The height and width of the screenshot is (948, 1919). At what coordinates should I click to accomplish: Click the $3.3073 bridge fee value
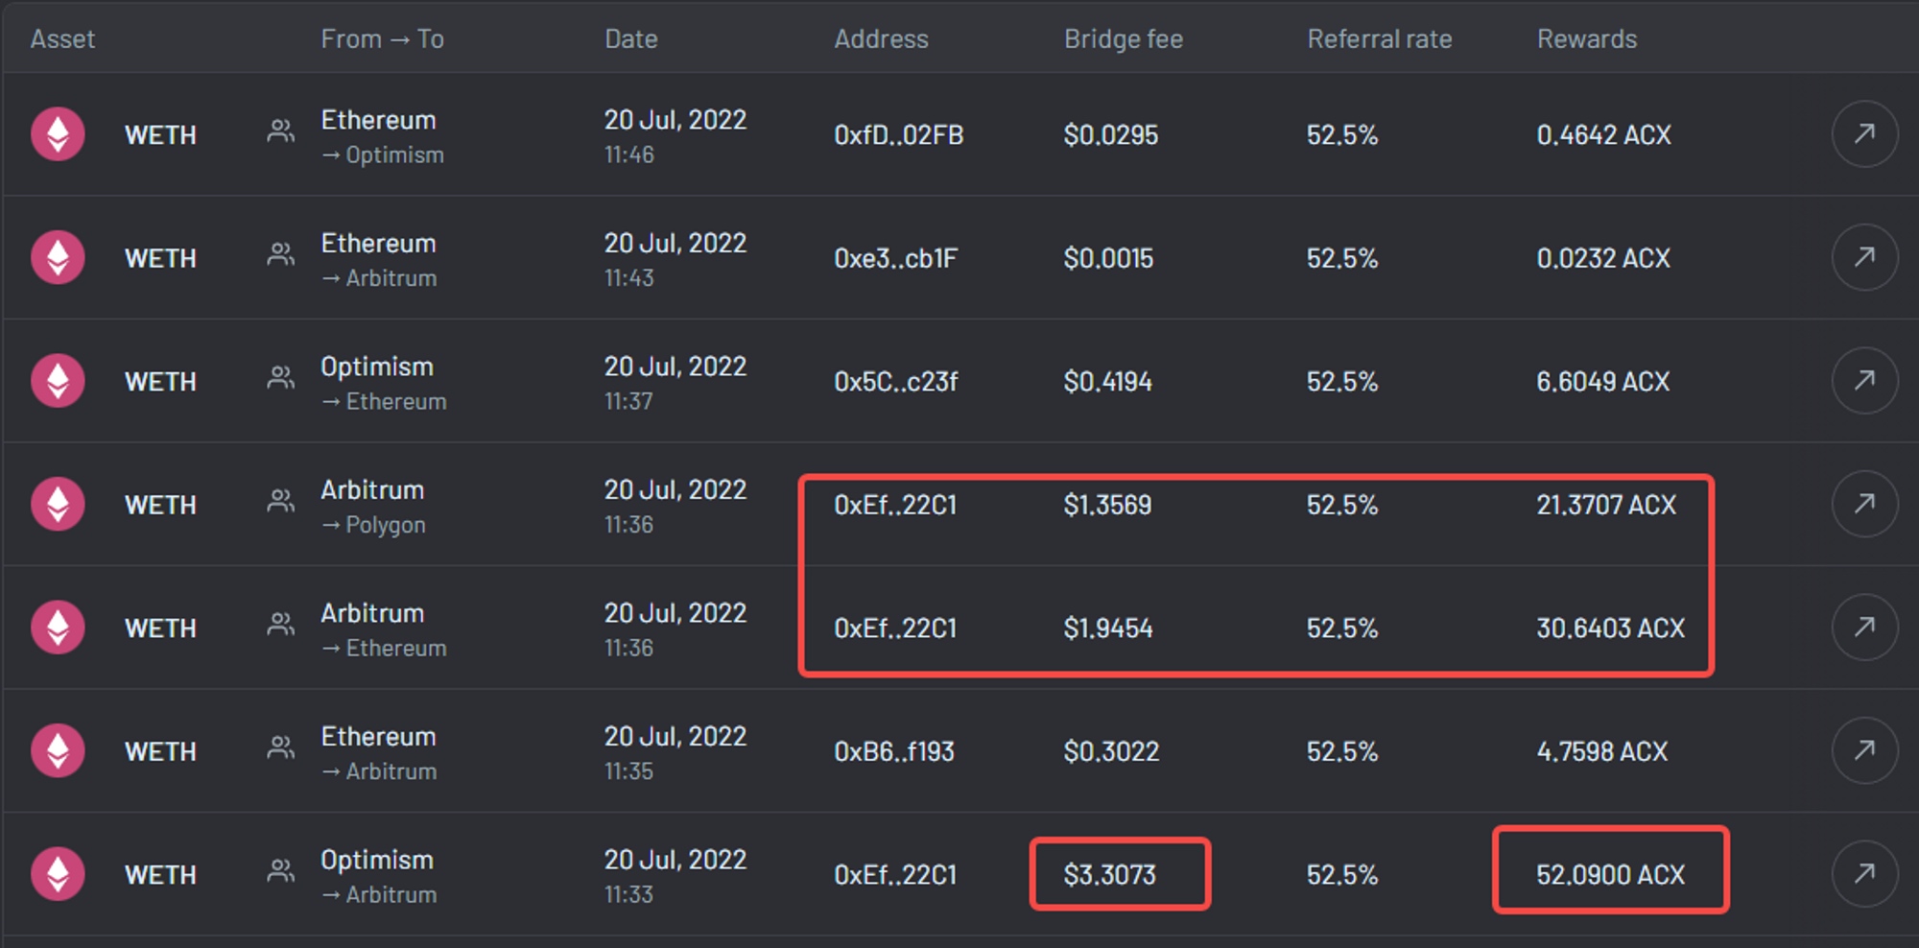[x=1110, y=875]
